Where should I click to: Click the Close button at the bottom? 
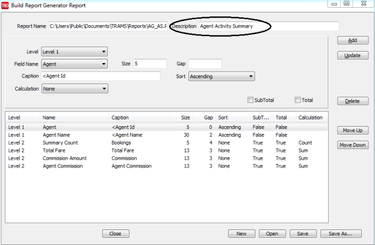point(116,234)
